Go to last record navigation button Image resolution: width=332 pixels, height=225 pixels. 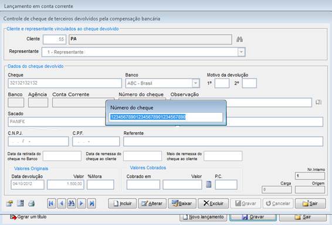click(92, 204)
